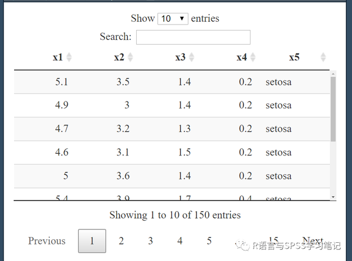Sort table by x2 column arrows
Image resolution: width=352 pixels, height=261 pixels.
[x=130, y=57]
